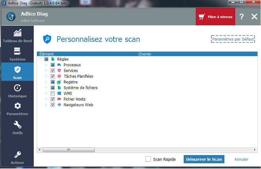
Task: Click the Système de fichiers file icon
Action: [x=59, y=88]
